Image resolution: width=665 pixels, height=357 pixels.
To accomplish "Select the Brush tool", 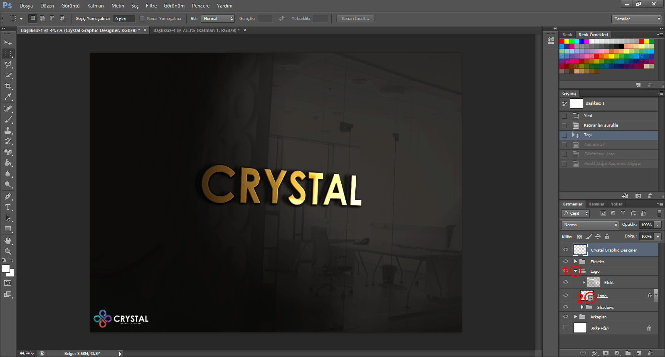I will pos(8,120).
